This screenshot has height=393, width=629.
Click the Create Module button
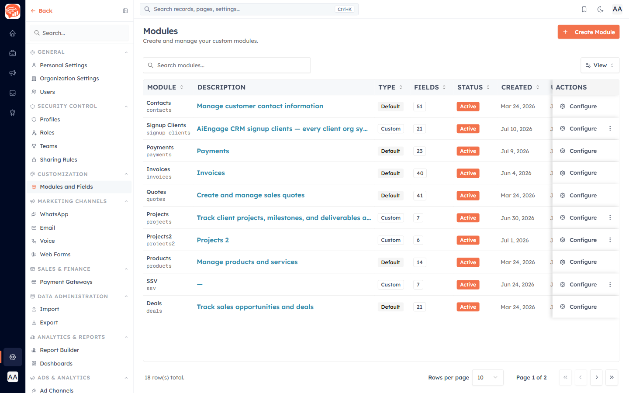pos(588,32)
